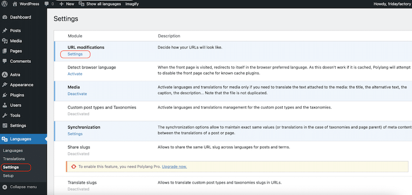Click the Astra theme logo icon
The image size is (412, 195).
point(5,75)
